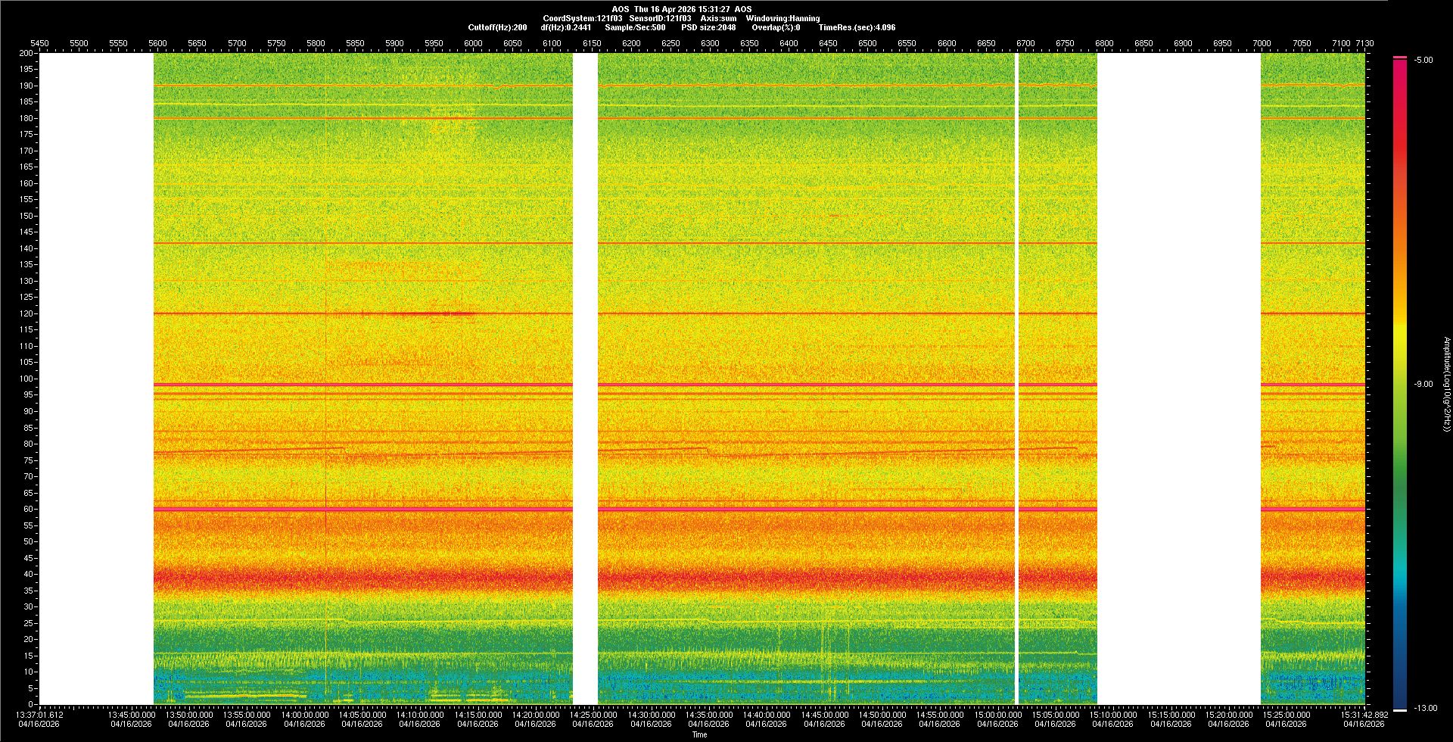Viewport: 1453px width, 742px height.
Task: Click the top pink marker on color bar
Action: [x=1400, y=58]
